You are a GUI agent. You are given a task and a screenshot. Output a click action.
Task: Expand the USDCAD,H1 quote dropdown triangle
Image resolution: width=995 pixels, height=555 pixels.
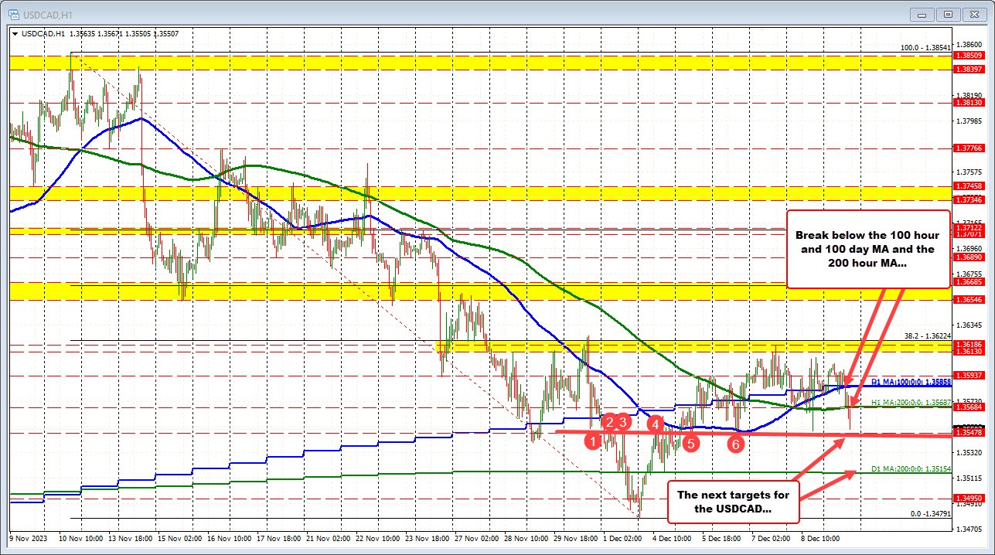point(15,34)
